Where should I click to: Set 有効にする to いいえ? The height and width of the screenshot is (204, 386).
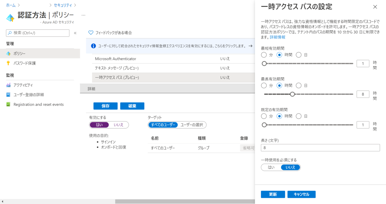(x=119, y=125)
